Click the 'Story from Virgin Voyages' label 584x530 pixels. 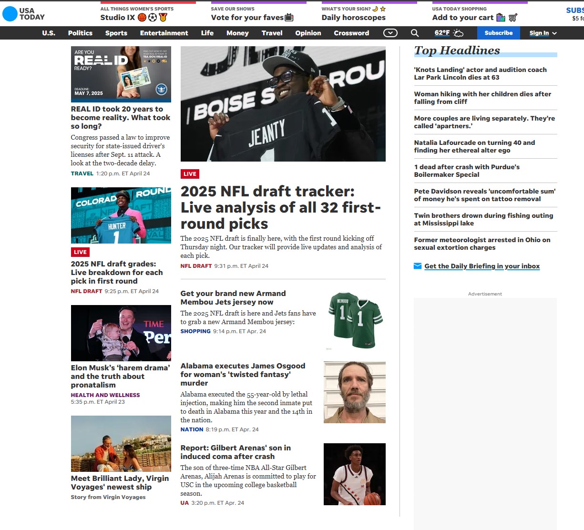click(108, 497)
